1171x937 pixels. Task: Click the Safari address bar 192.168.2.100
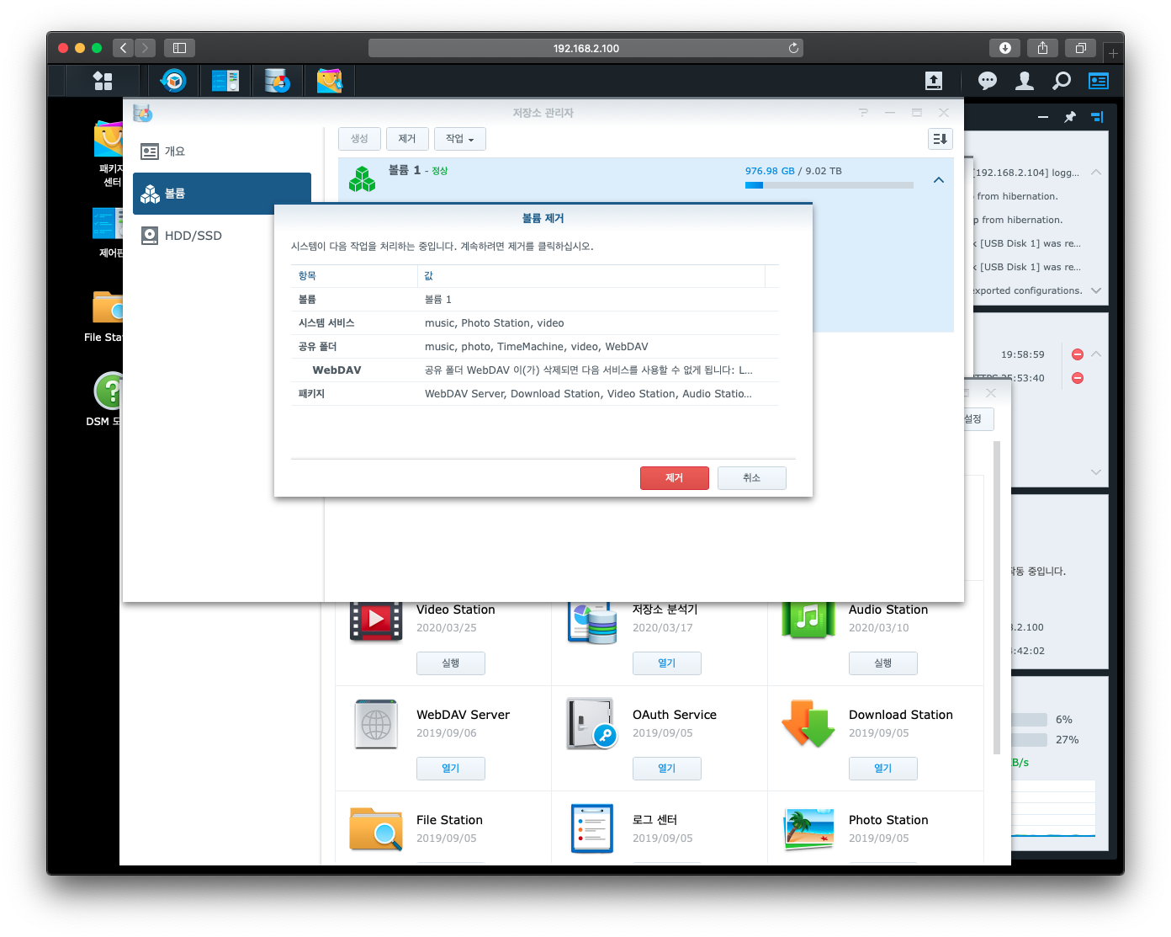(x=585, y=48)
